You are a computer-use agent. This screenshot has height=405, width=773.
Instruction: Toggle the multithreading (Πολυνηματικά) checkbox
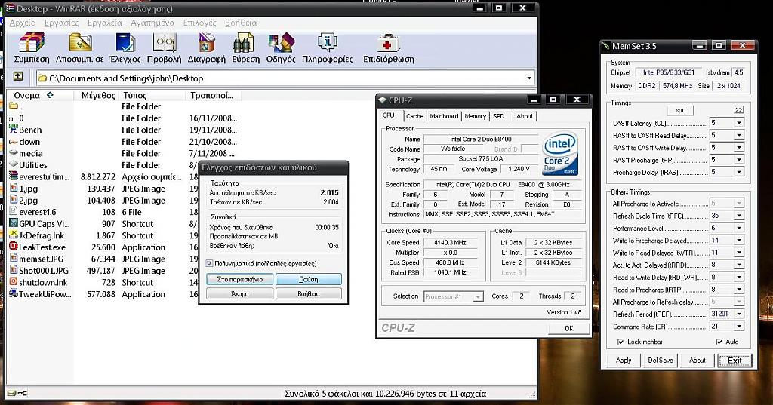click(x=210, y=264)
